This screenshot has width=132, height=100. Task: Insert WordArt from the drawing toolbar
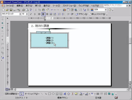pyautogui.click(x=65, y=94)
